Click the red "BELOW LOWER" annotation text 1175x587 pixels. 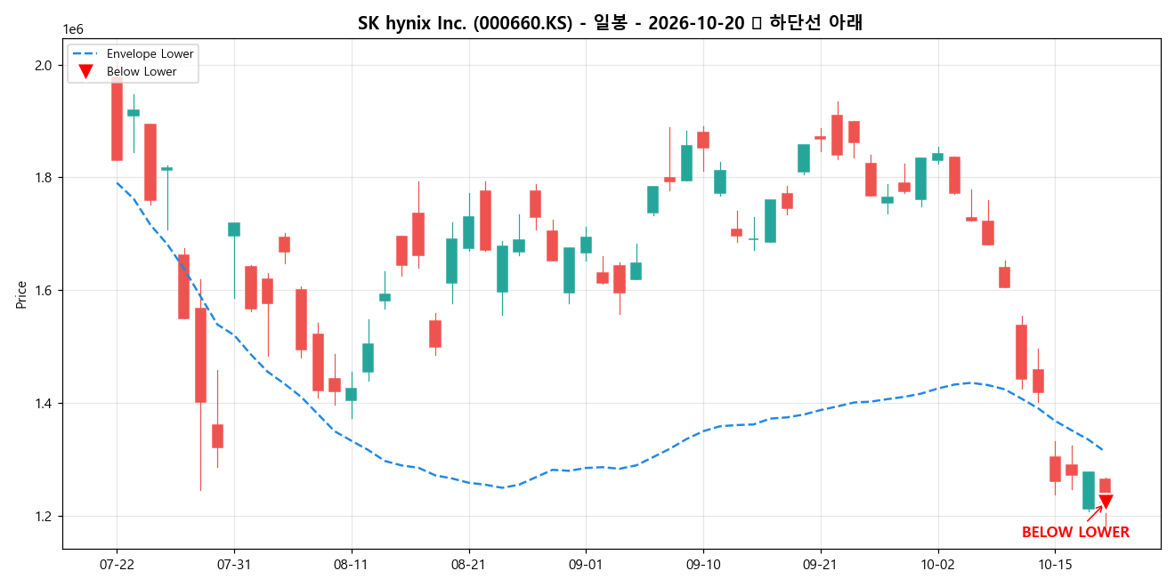[x=1075, y=532]
